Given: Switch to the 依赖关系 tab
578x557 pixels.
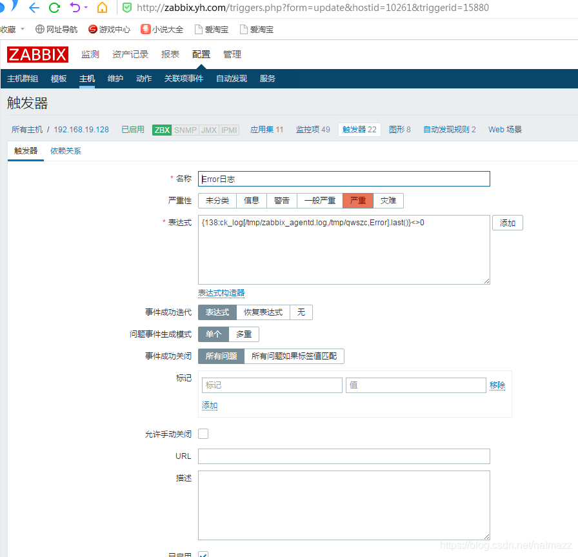Looking at the screenshot, I should (x=65, y=150).
